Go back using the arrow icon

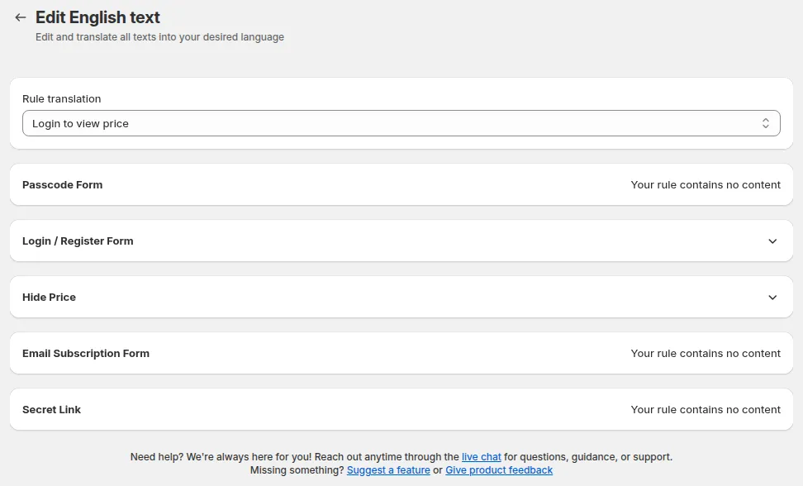point(21,17)
